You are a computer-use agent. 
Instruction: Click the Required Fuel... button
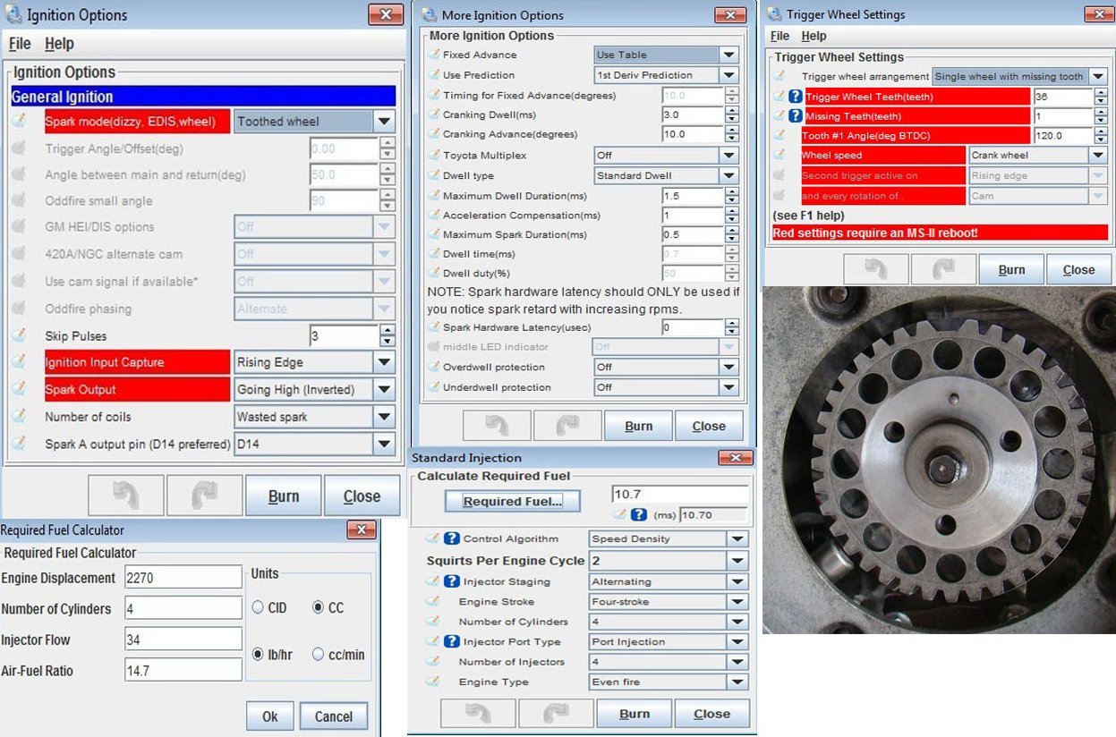pyautogui.click(x=512, y=502)
